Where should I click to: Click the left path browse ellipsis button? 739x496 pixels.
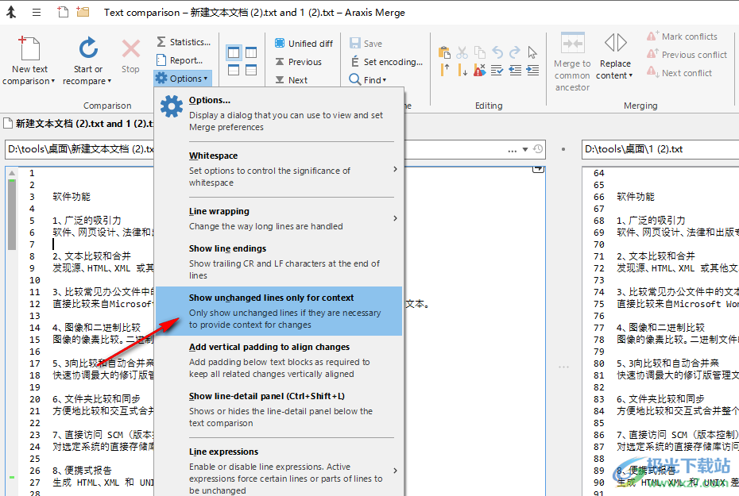(512, 150)
